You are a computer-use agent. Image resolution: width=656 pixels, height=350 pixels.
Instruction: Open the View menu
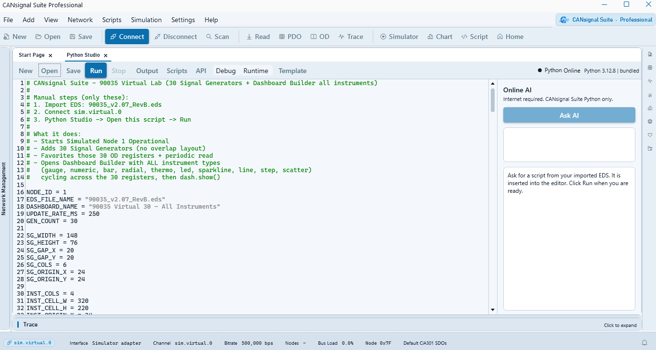click(x=51, y=20)
